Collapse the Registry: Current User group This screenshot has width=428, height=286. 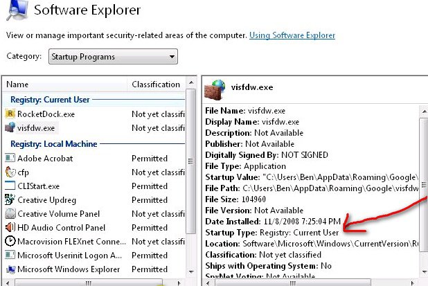coord(50,100)
